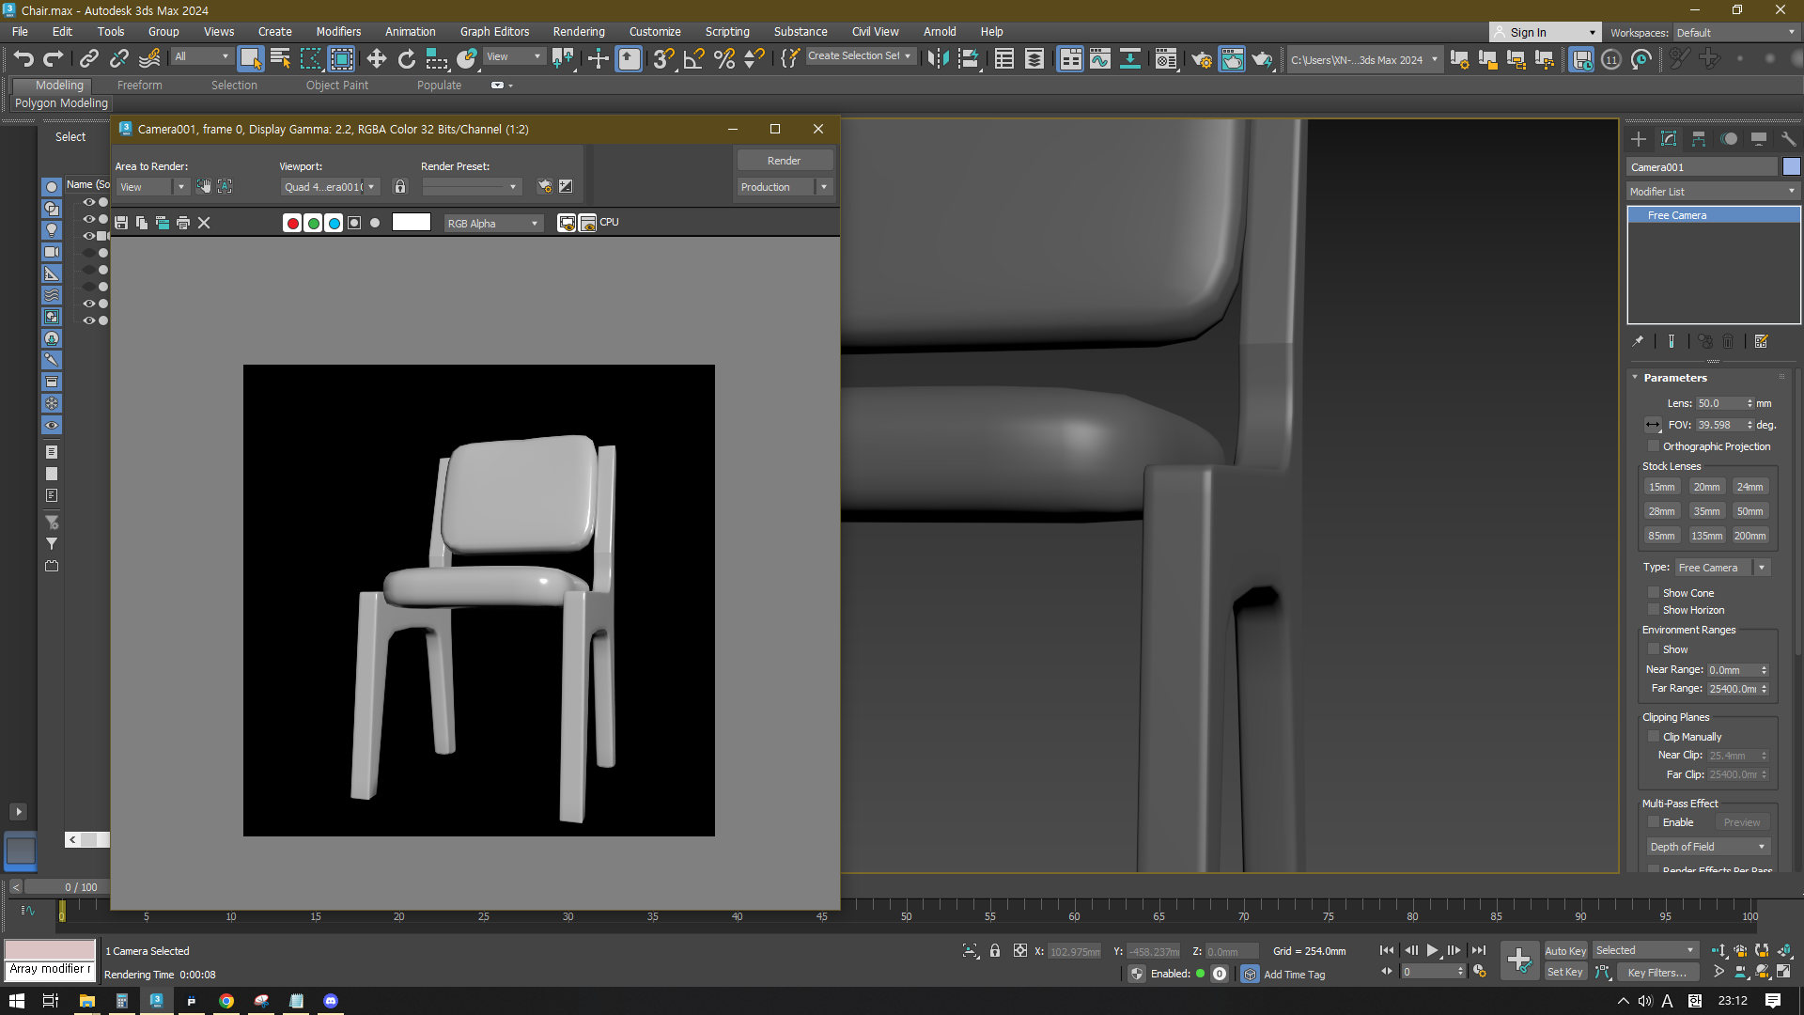Enable Show Horizon checkbox
The image size is (1804, 1015).
coord(1654,609)
